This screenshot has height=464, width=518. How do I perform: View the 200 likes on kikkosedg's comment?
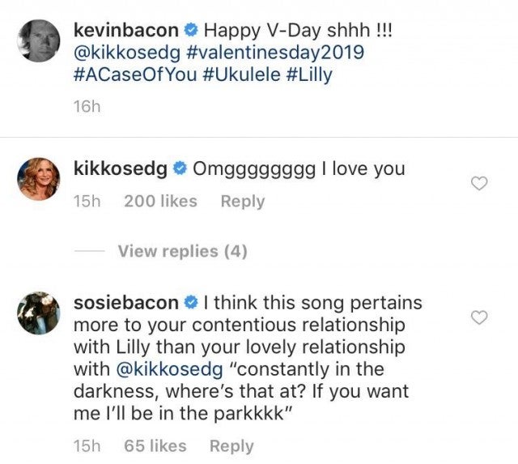160,201
